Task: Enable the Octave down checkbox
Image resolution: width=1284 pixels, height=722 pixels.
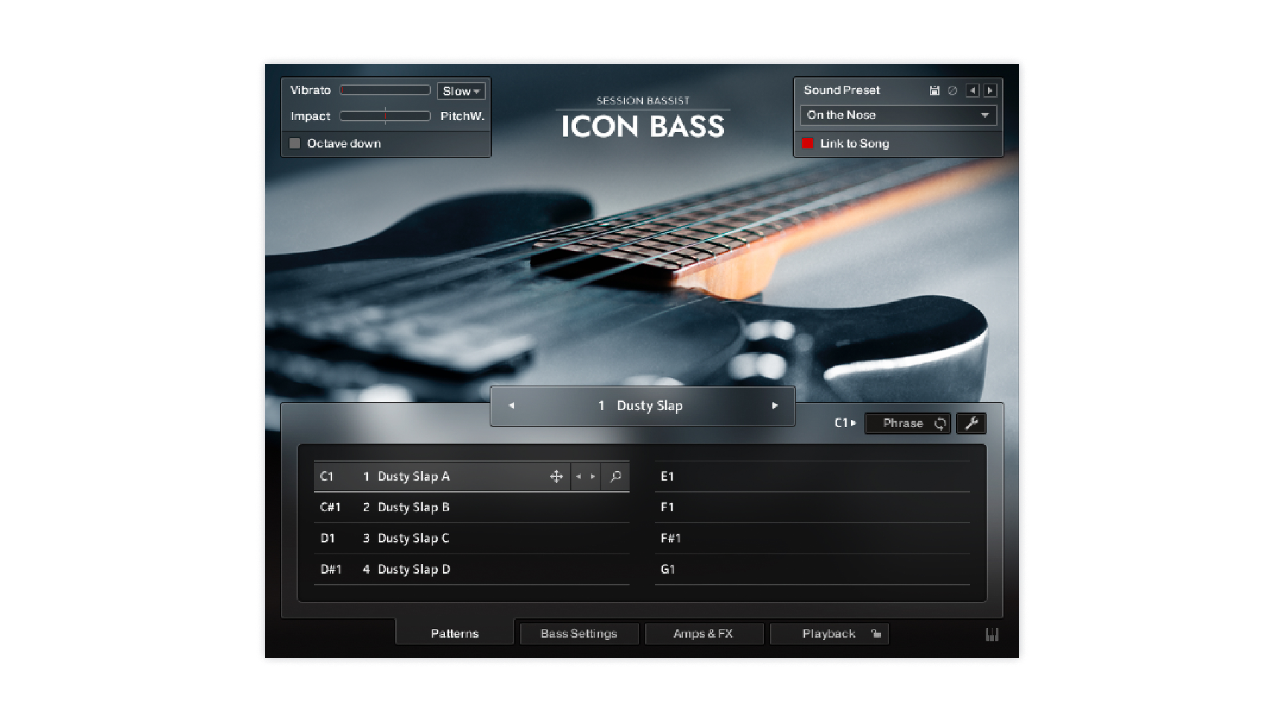Action: click(295, 144)
